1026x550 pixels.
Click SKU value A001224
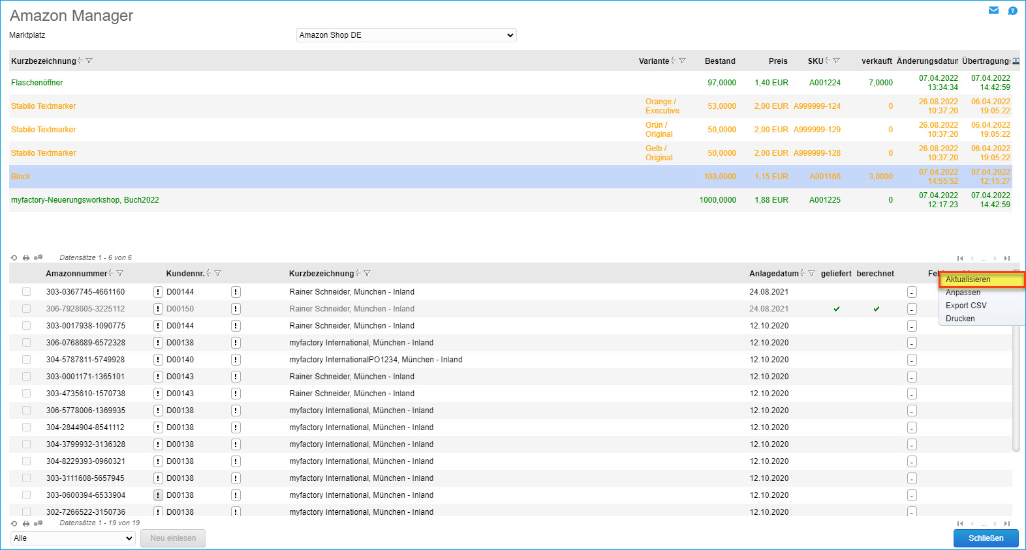coord(825,83)
